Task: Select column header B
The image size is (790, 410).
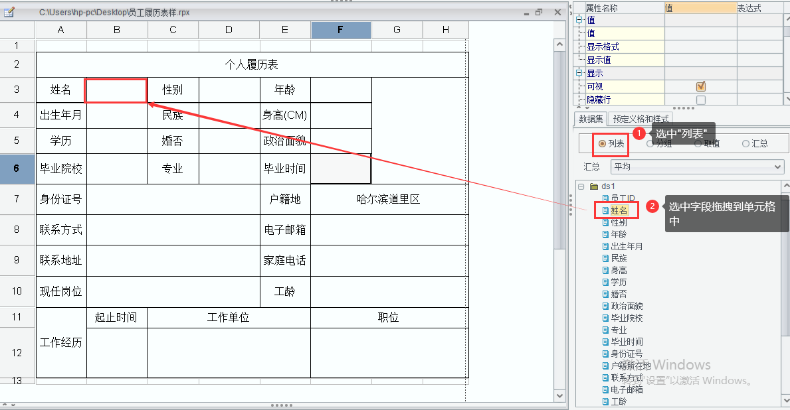Action: (117, 30)
